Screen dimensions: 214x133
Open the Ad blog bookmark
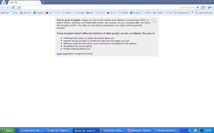click(x=66, y=13)
